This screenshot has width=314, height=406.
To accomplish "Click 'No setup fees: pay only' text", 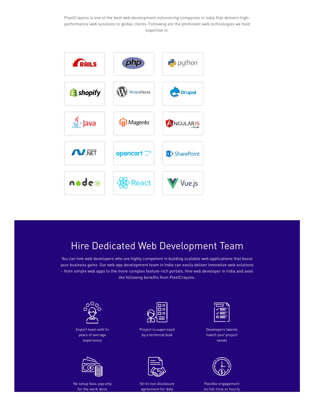I will [92, 384].
